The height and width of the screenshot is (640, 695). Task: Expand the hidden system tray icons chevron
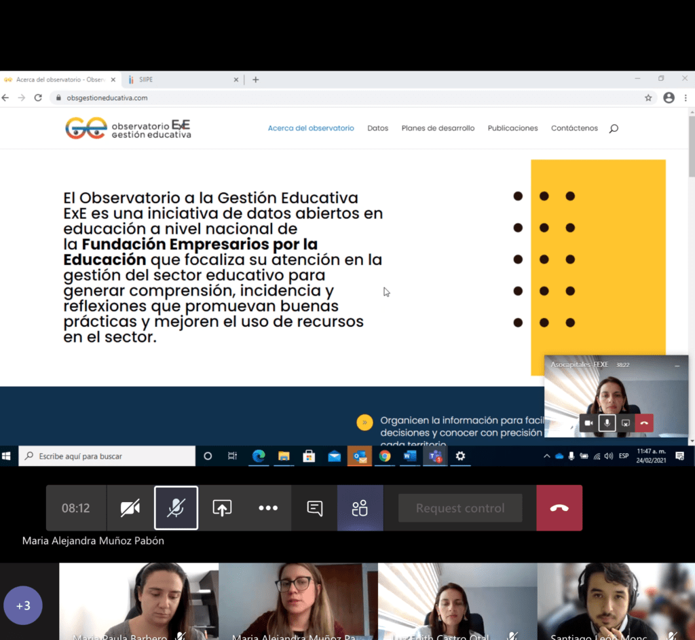tap(547, 456)
